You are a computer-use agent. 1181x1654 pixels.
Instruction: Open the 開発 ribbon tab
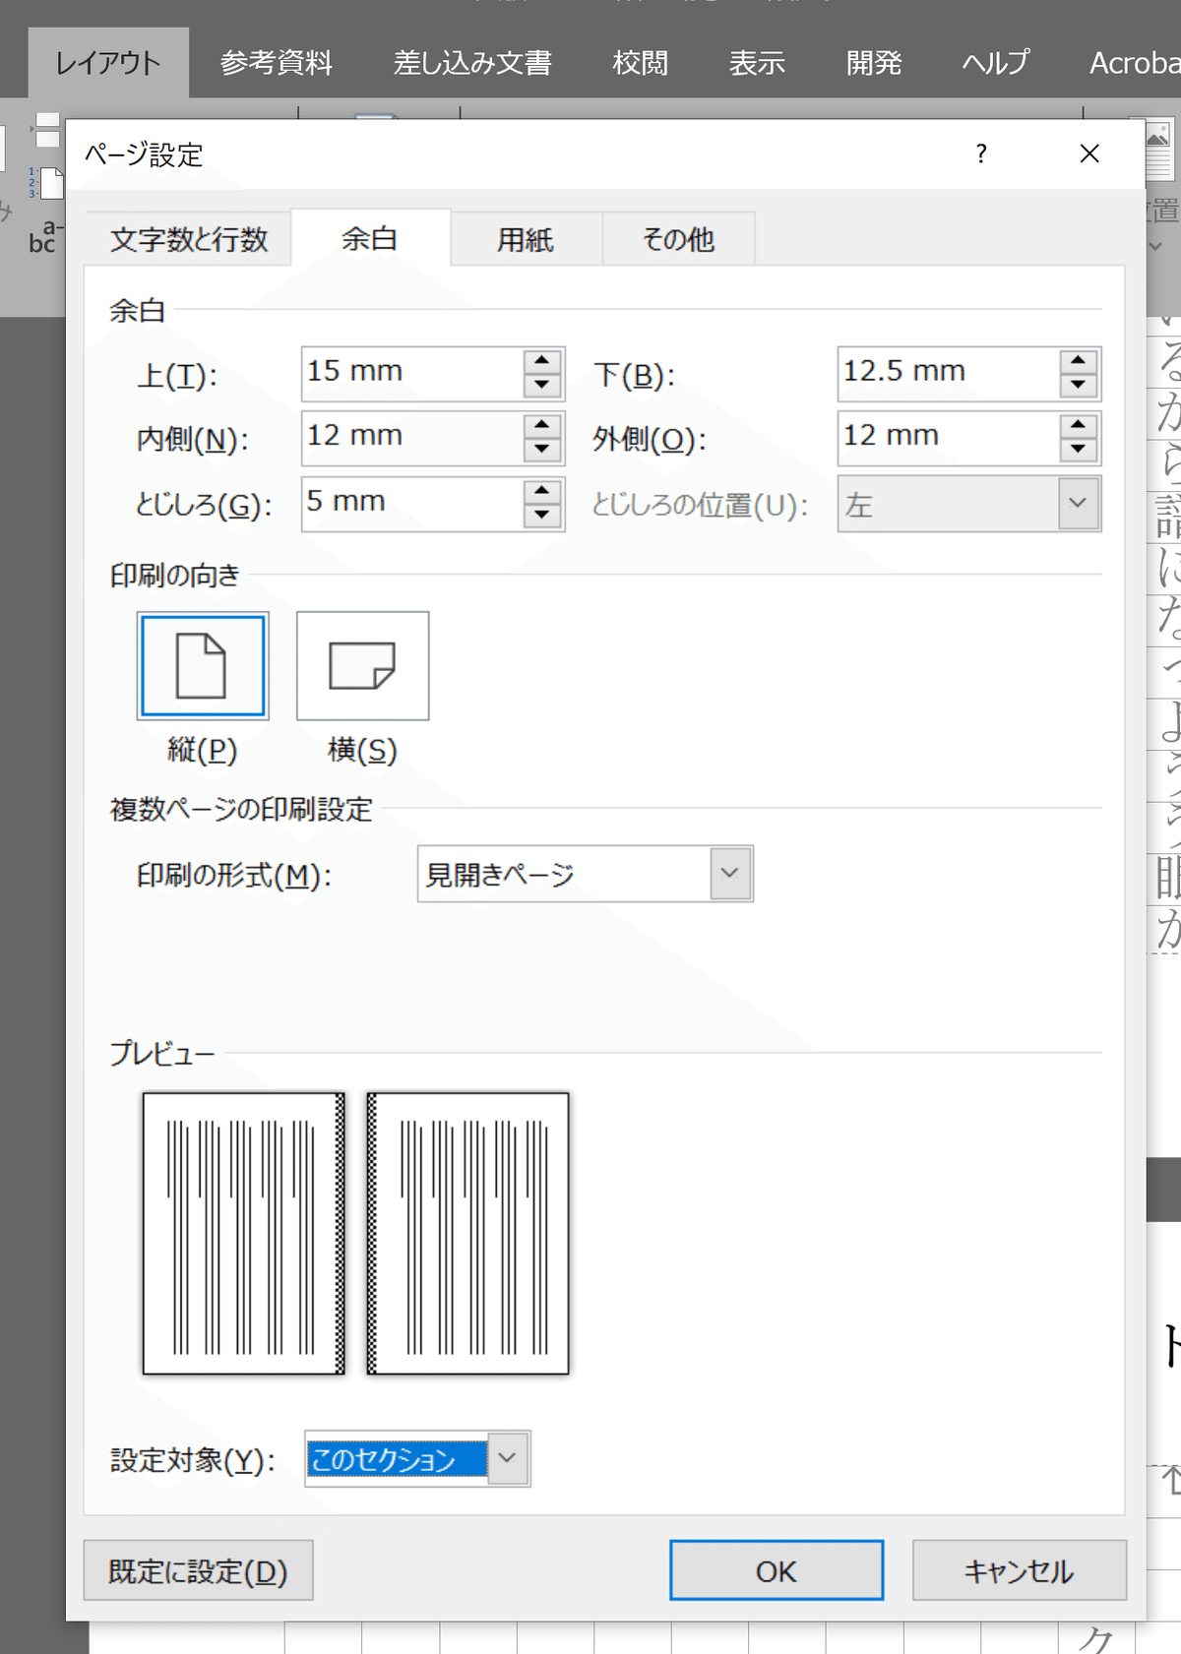tap(874, 63)
